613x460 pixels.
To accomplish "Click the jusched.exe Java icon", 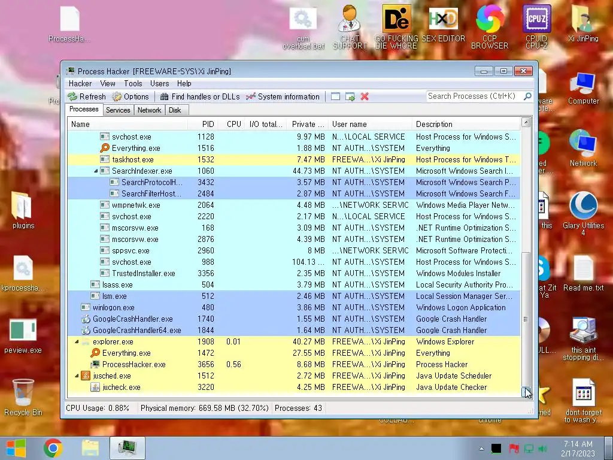I will click(86, 376).
